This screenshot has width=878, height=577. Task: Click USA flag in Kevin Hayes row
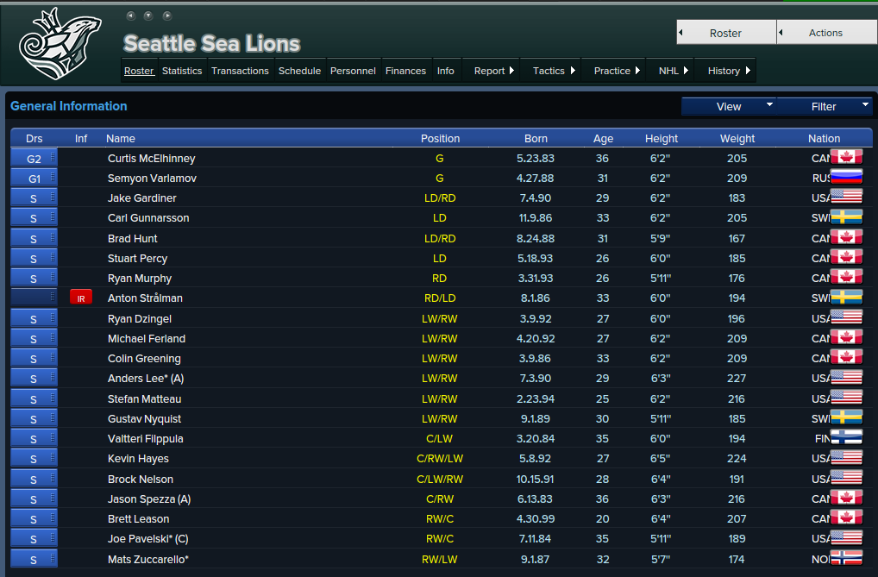point(846,458)
